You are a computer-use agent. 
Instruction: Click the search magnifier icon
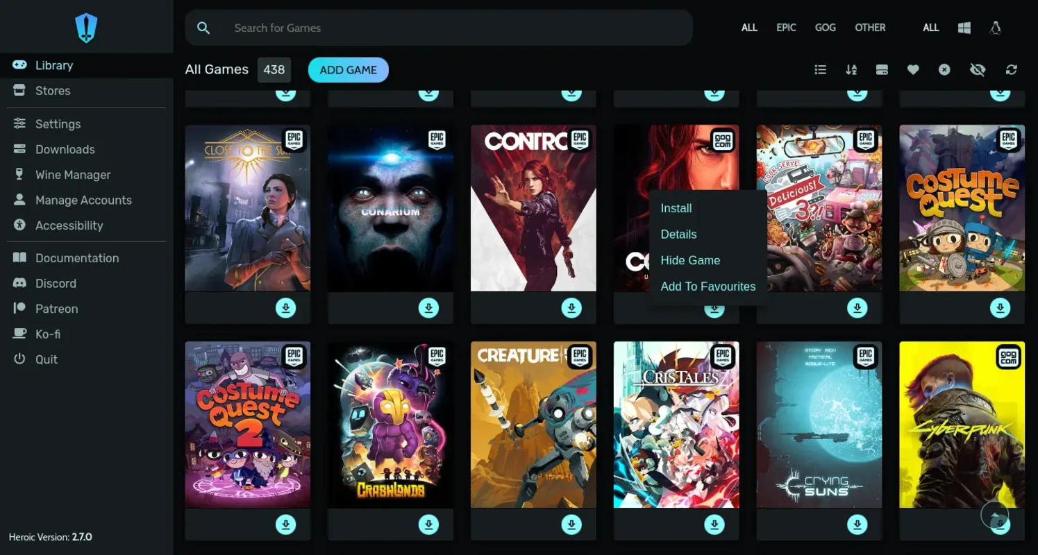click(x=203, y=28)
